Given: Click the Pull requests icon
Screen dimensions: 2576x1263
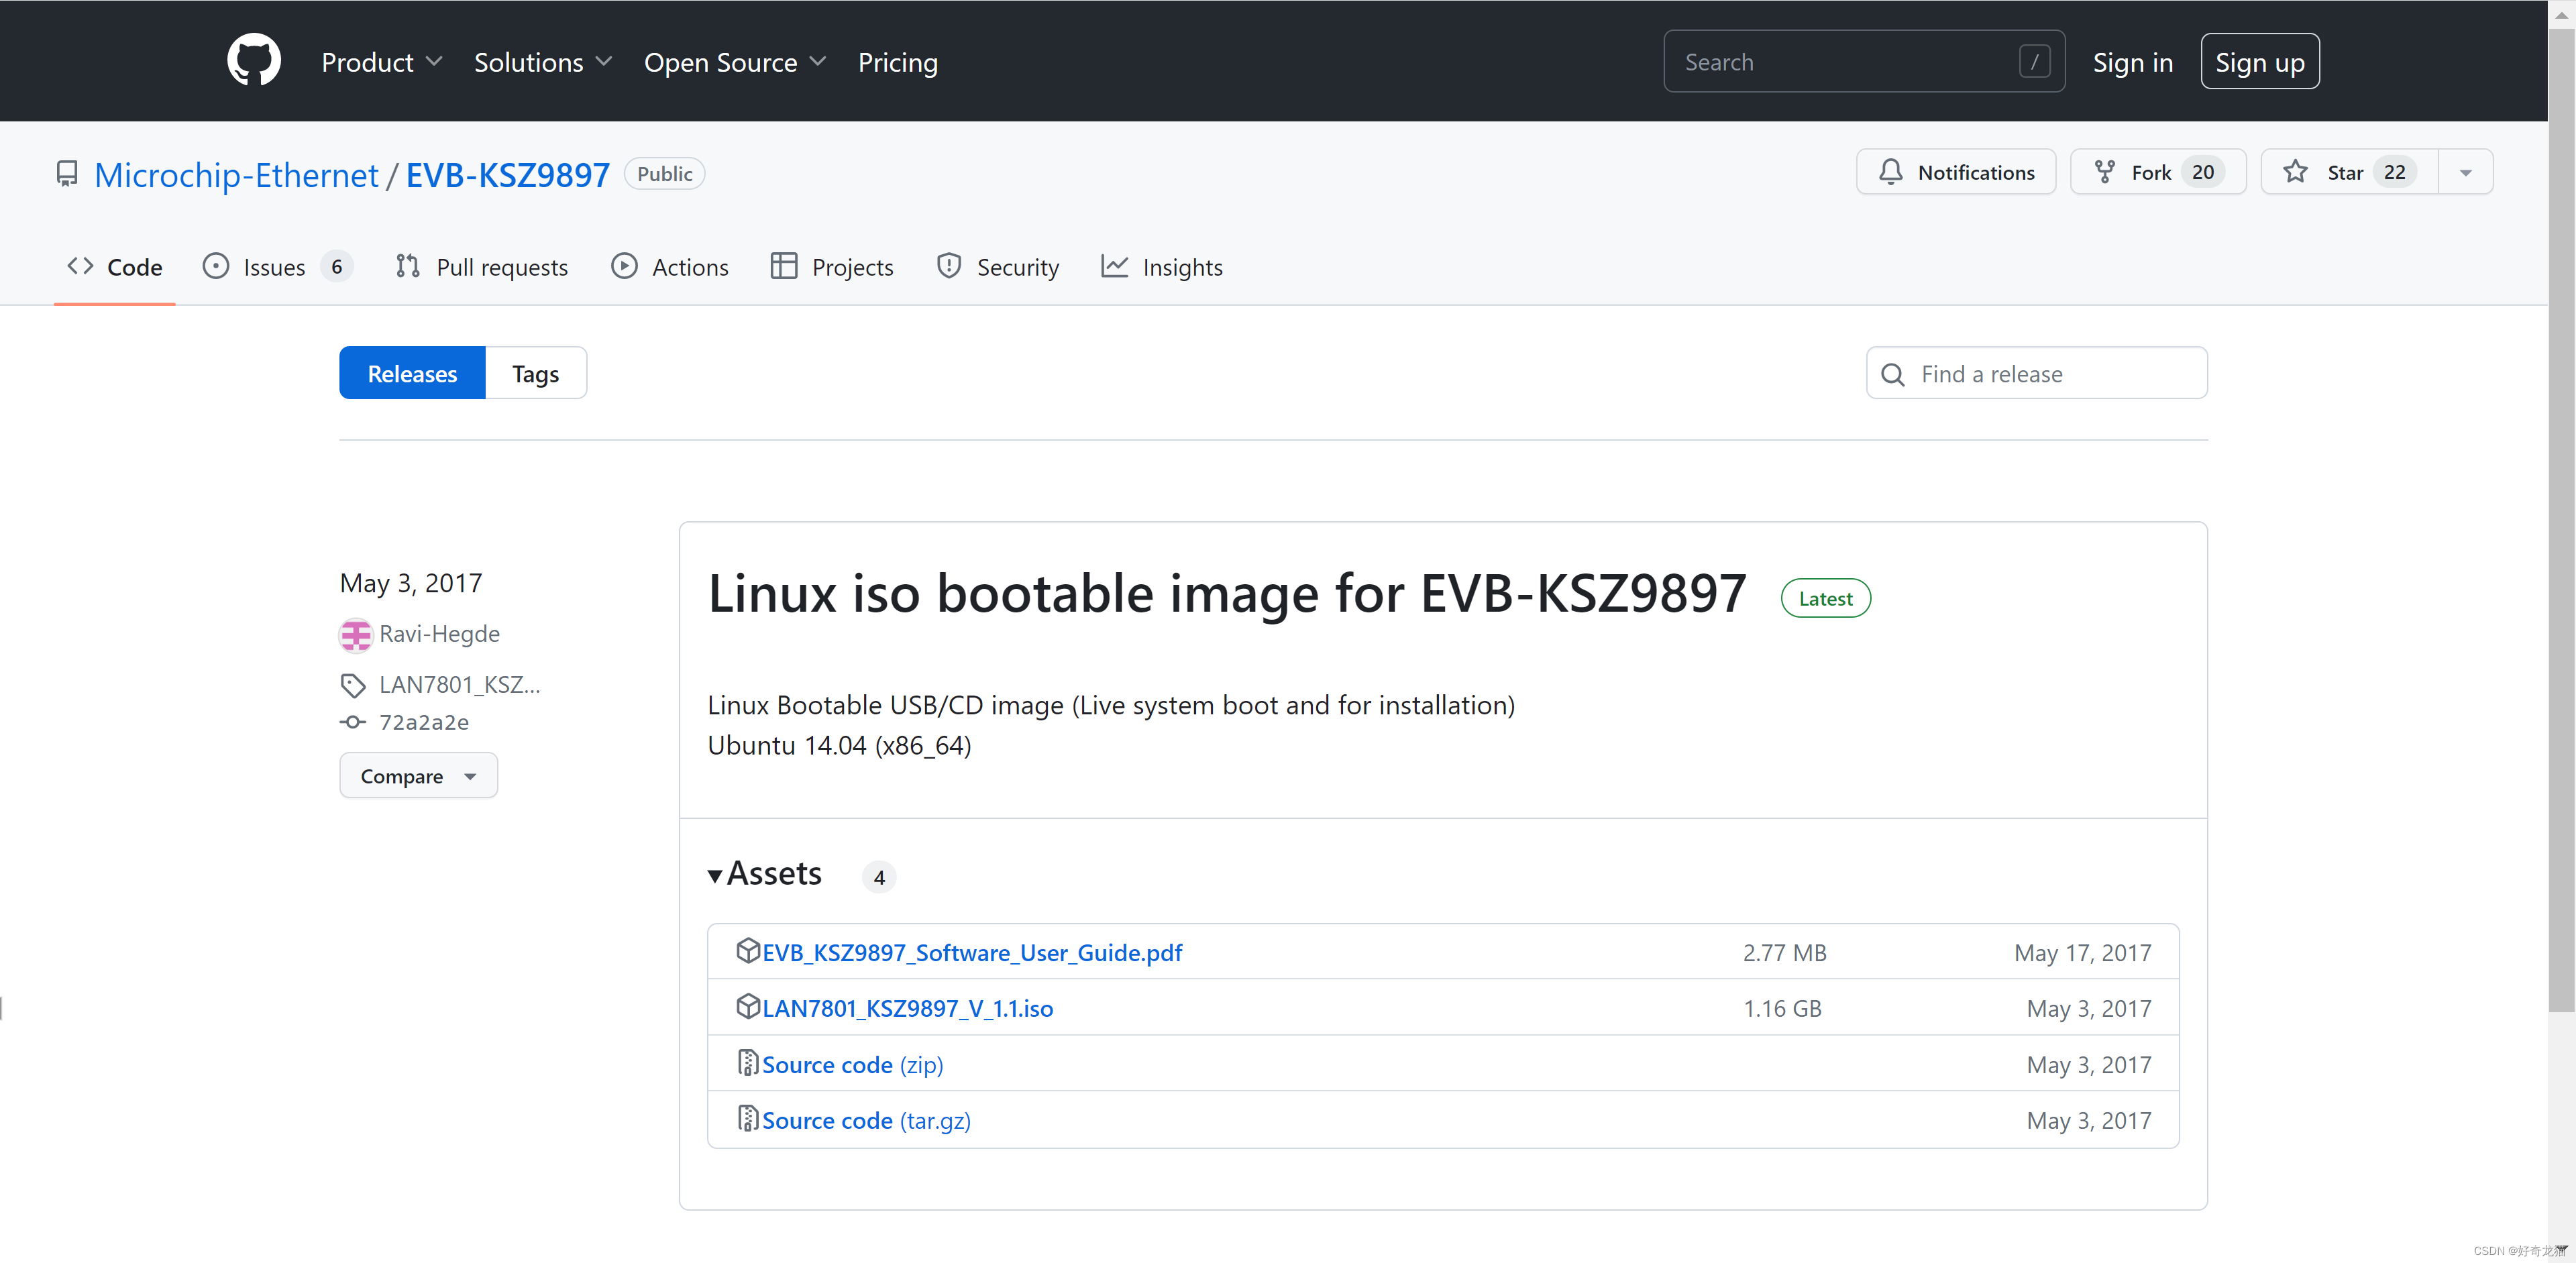Looking at the screenshot, I should click(x=407, y=266).
